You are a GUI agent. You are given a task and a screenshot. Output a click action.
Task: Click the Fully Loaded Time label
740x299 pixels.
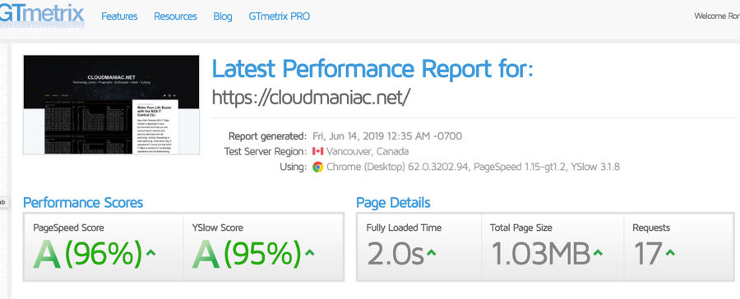tap(404, 228)
